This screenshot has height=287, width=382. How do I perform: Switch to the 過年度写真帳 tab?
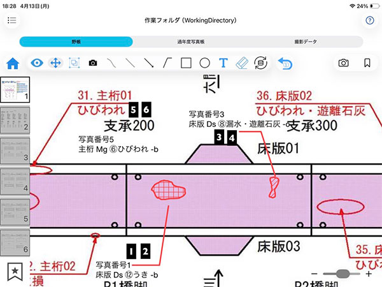pyautogui.click(x=191, y=41)
